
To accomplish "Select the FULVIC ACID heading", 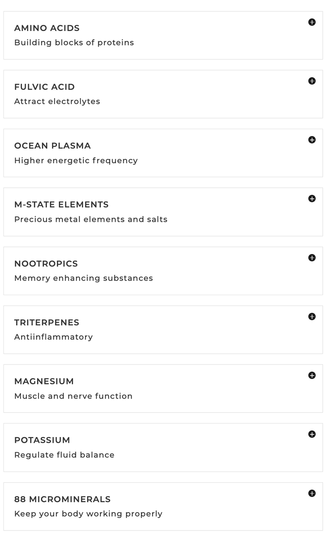I will 44,87.
